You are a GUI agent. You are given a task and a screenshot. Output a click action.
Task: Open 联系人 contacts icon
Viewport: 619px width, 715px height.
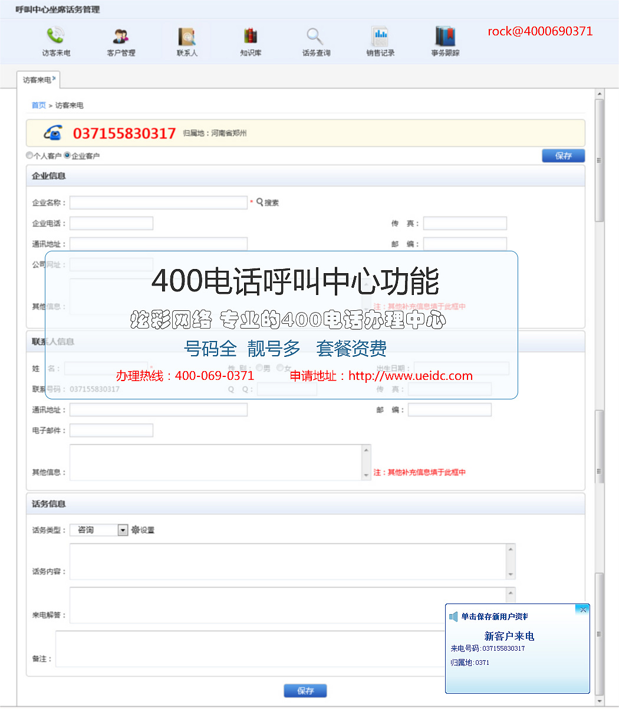187,37
